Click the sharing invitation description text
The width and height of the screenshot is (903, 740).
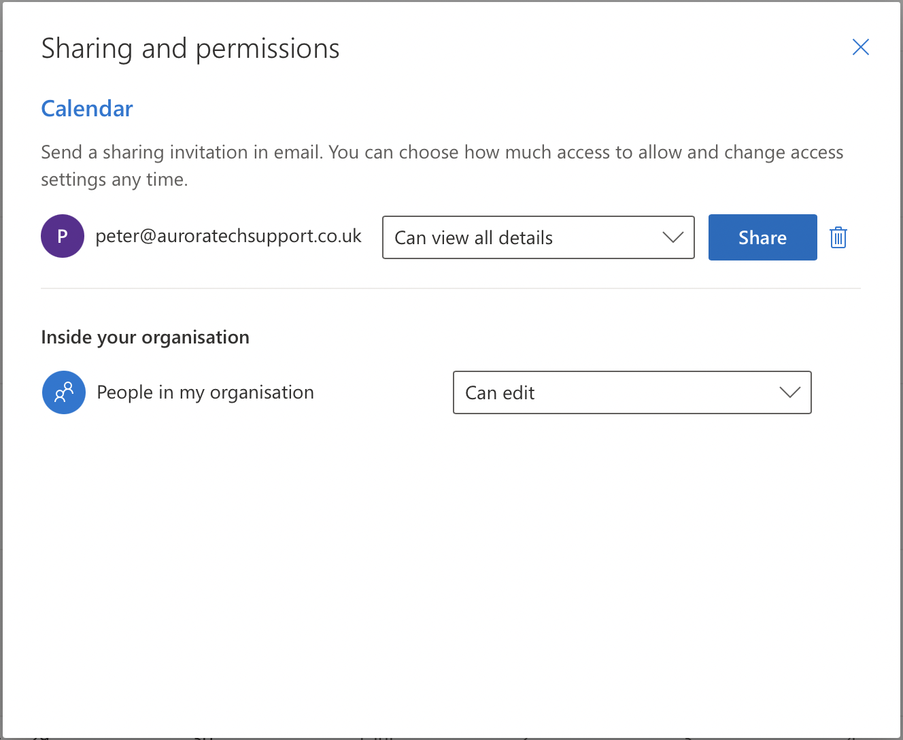tap(442, 165)
